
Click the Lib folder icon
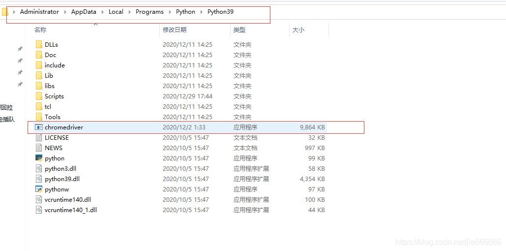tap(39, 76)
